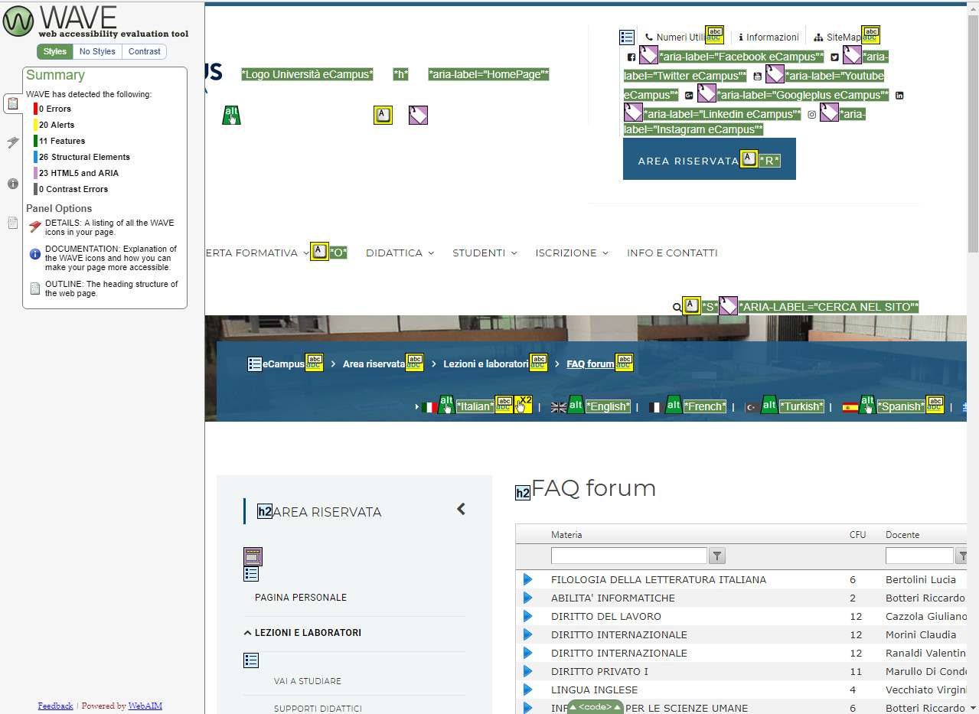Select the No Styles toggle in WAVE
The width and height of the screenshot is (979, 714).
97,51
